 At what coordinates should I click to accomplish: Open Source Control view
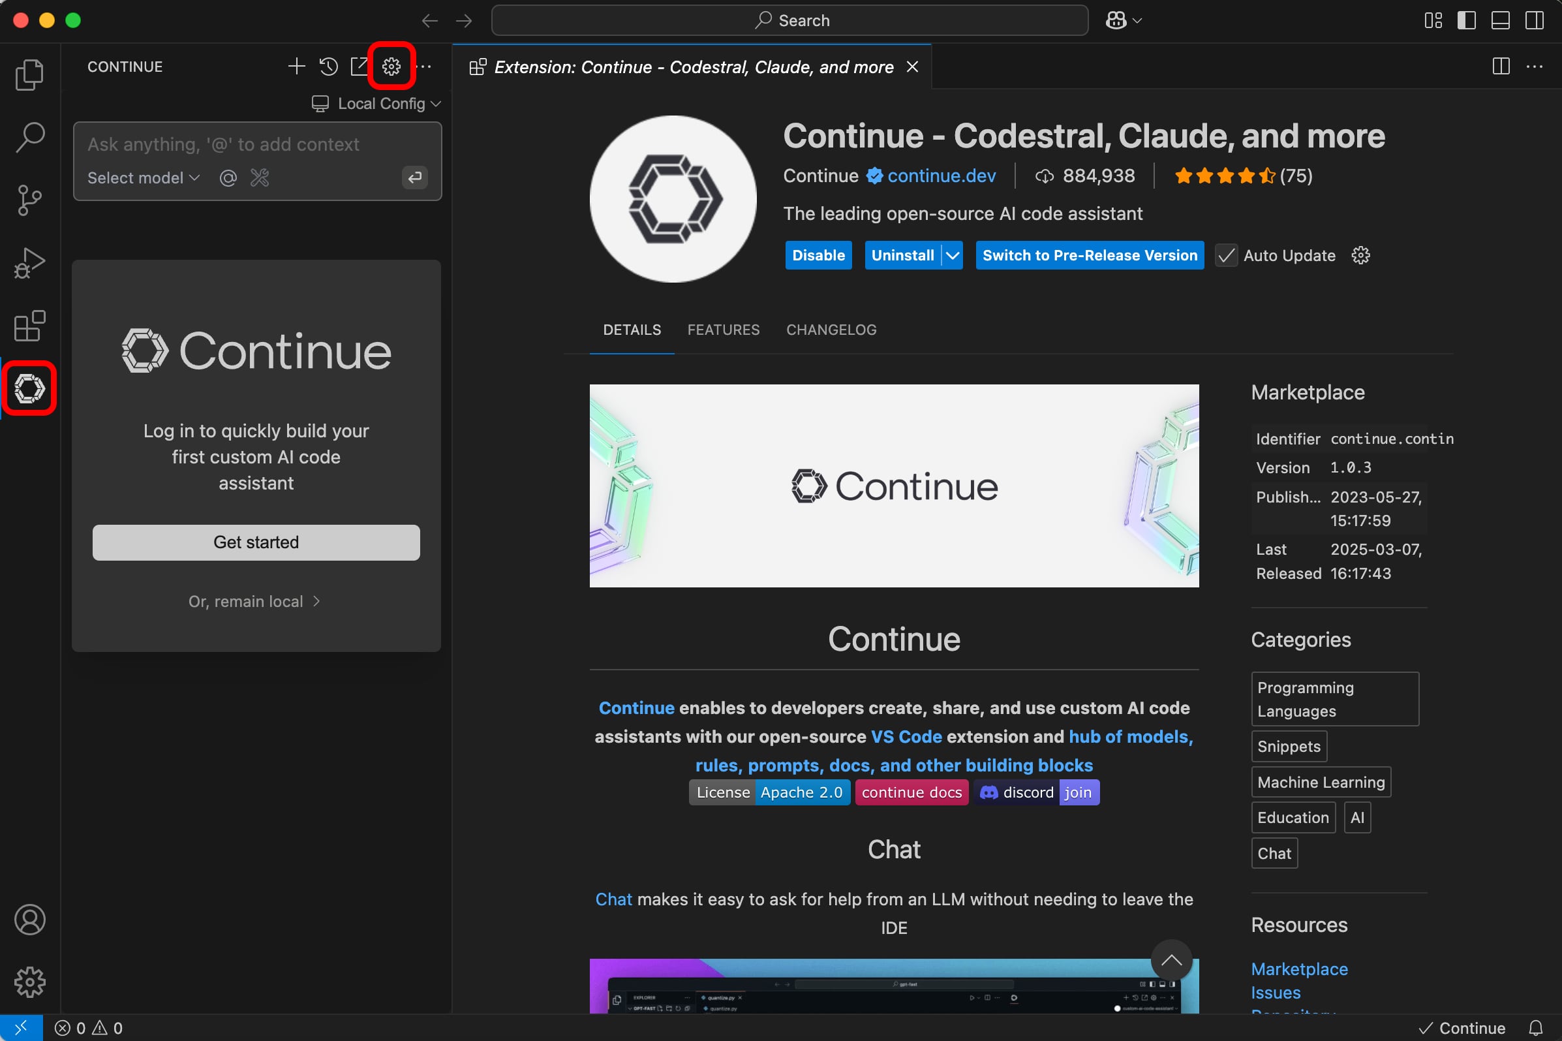[29, 200]
